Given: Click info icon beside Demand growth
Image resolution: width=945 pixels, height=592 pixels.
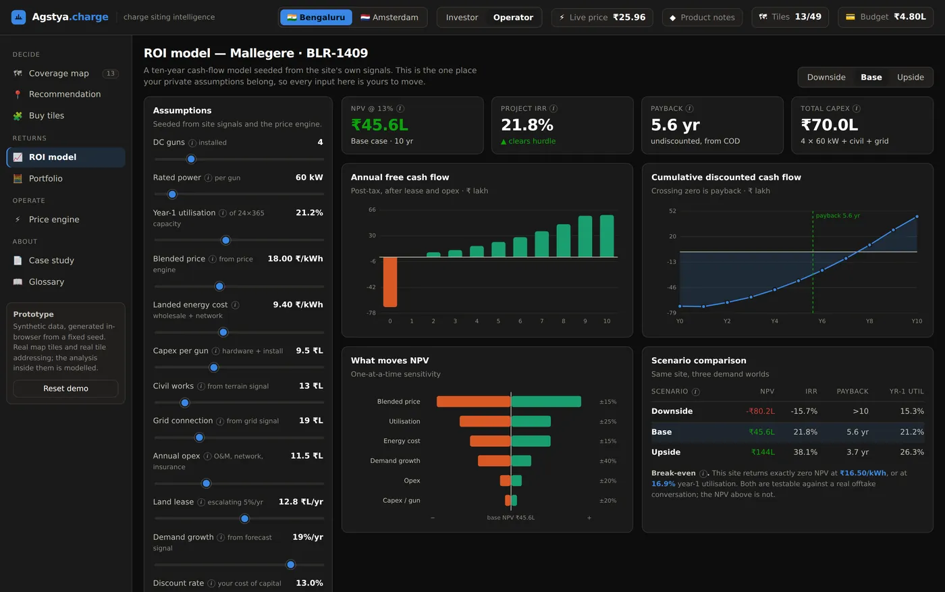Looking at the screenshot, I should [x=221, y=537].
